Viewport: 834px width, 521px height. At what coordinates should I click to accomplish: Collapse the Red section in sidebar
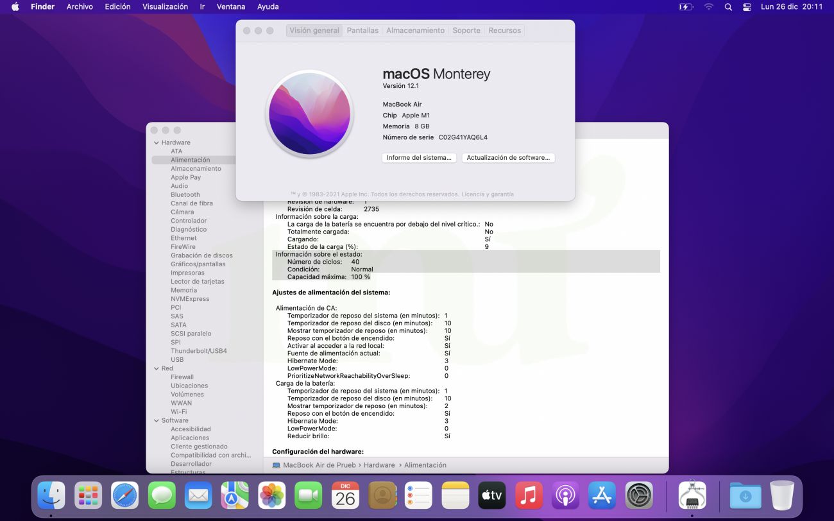tap(157, 368)
